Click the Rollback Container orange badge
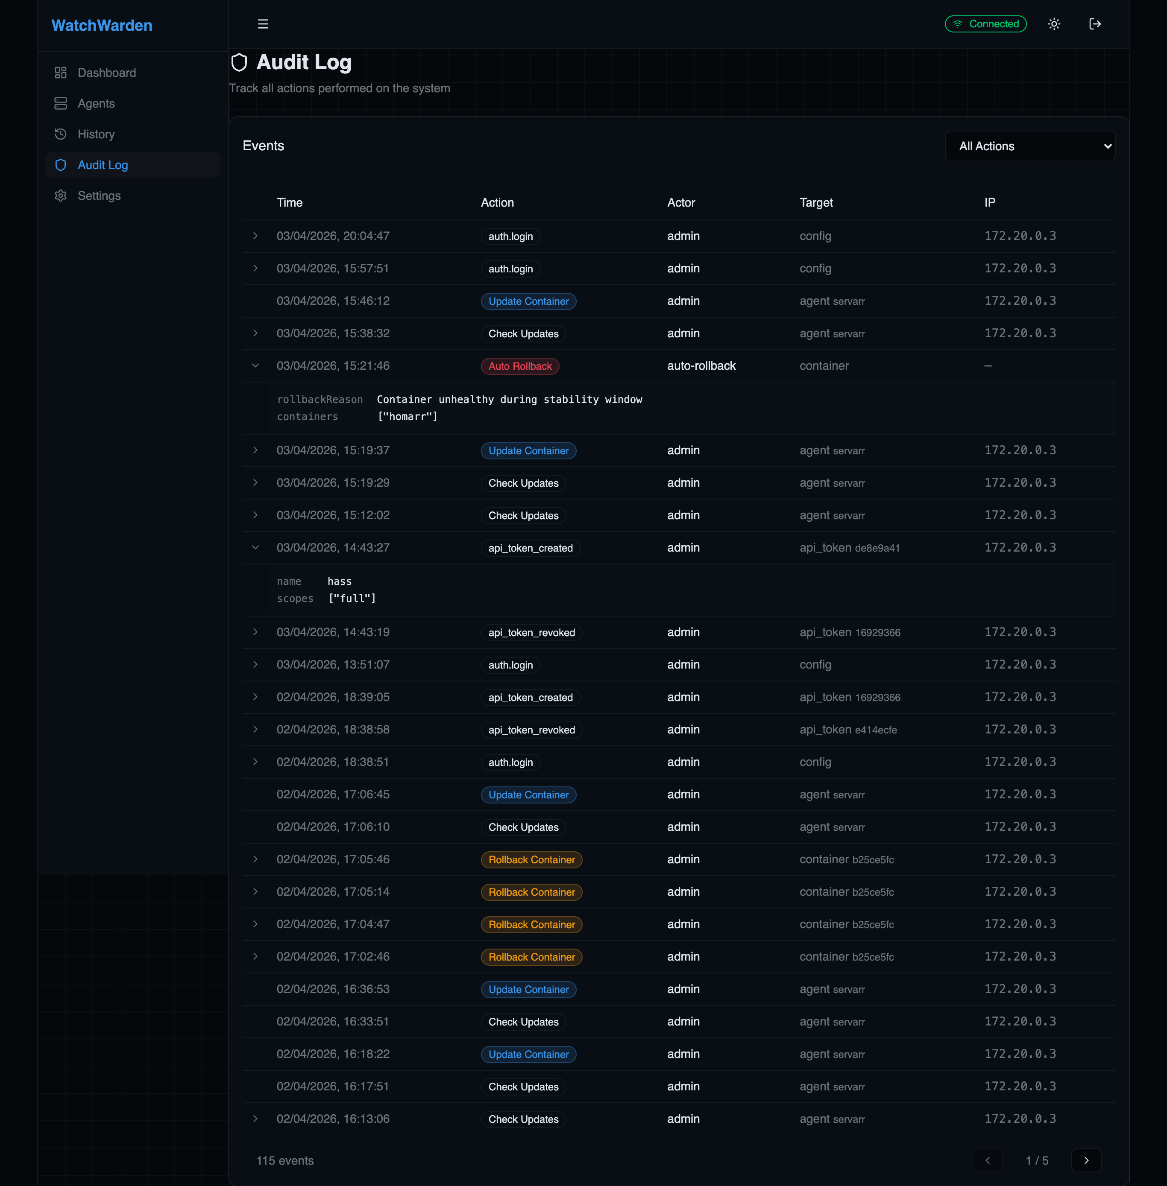This screenshot has width=1167, height=1186. [531, 859]
